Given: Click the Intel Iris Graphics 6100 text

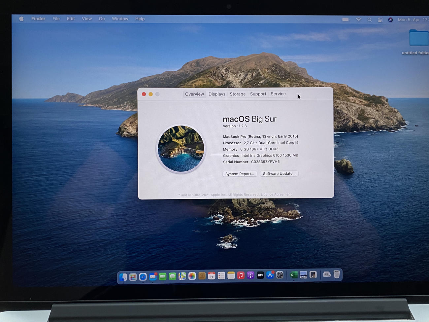Looking at the screenshot, I should click(270, 156).
